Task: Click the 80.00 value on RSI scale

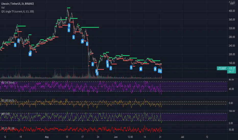Action: [231, 79]
